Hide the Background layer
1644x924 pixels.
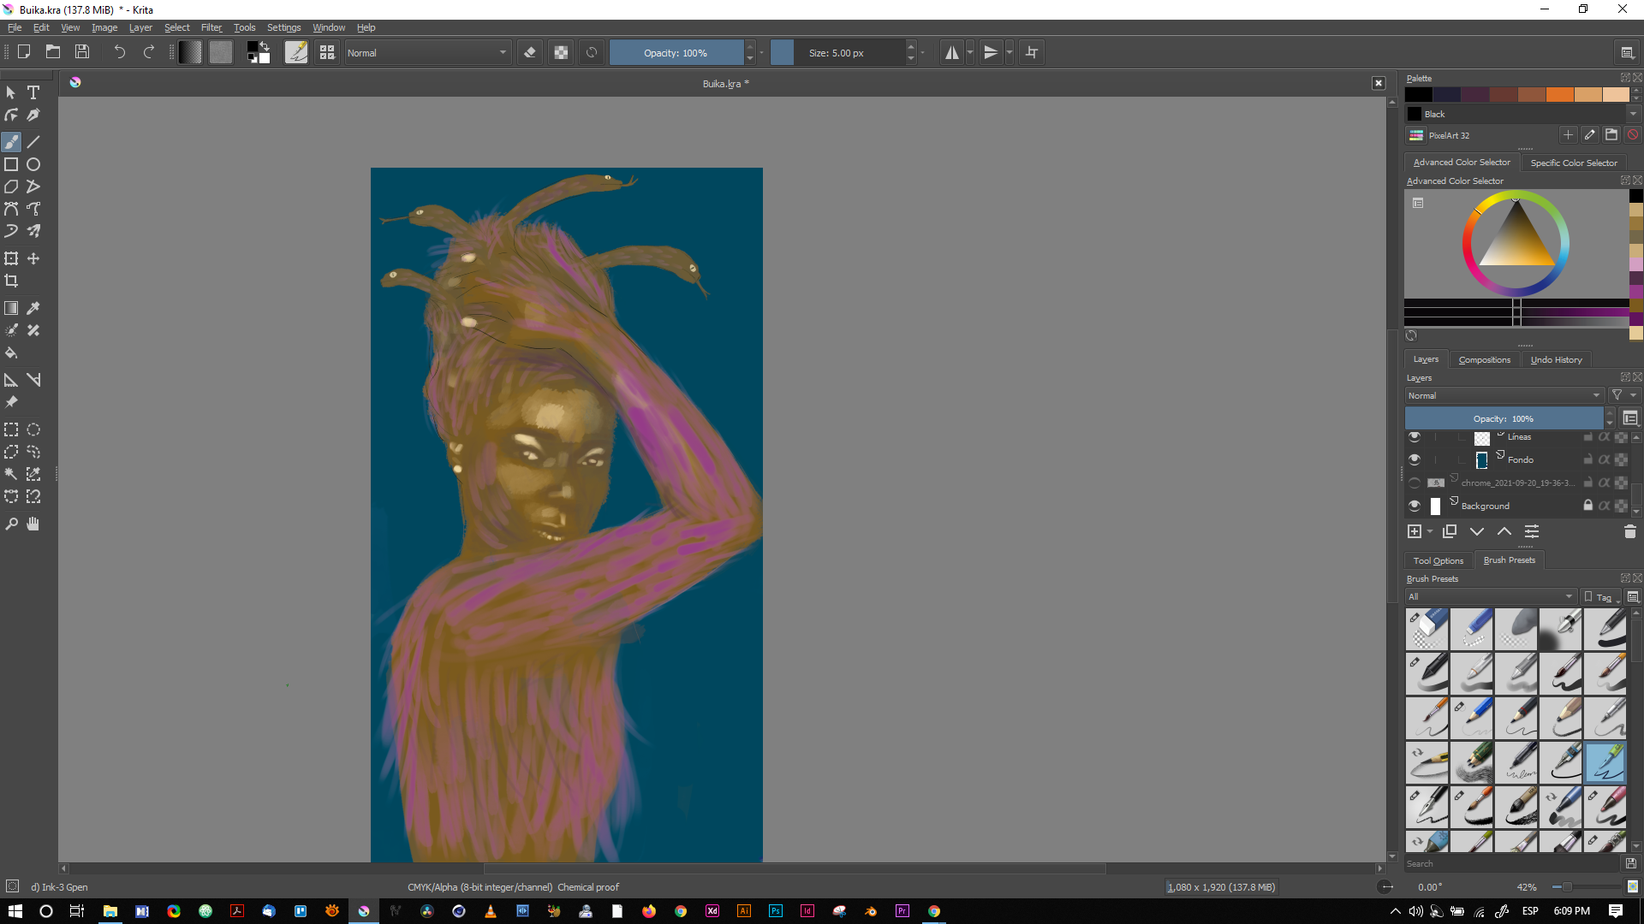(1415, 506)
